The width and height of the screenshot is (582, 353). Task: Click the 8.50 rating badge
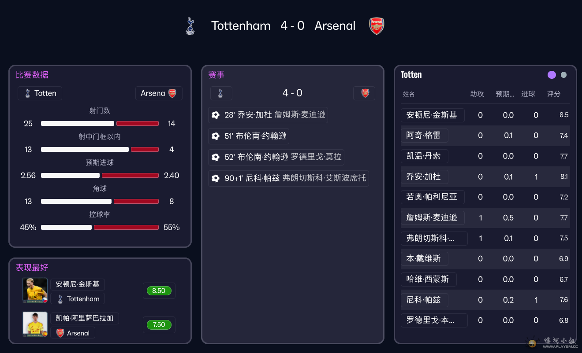(159, 290)
